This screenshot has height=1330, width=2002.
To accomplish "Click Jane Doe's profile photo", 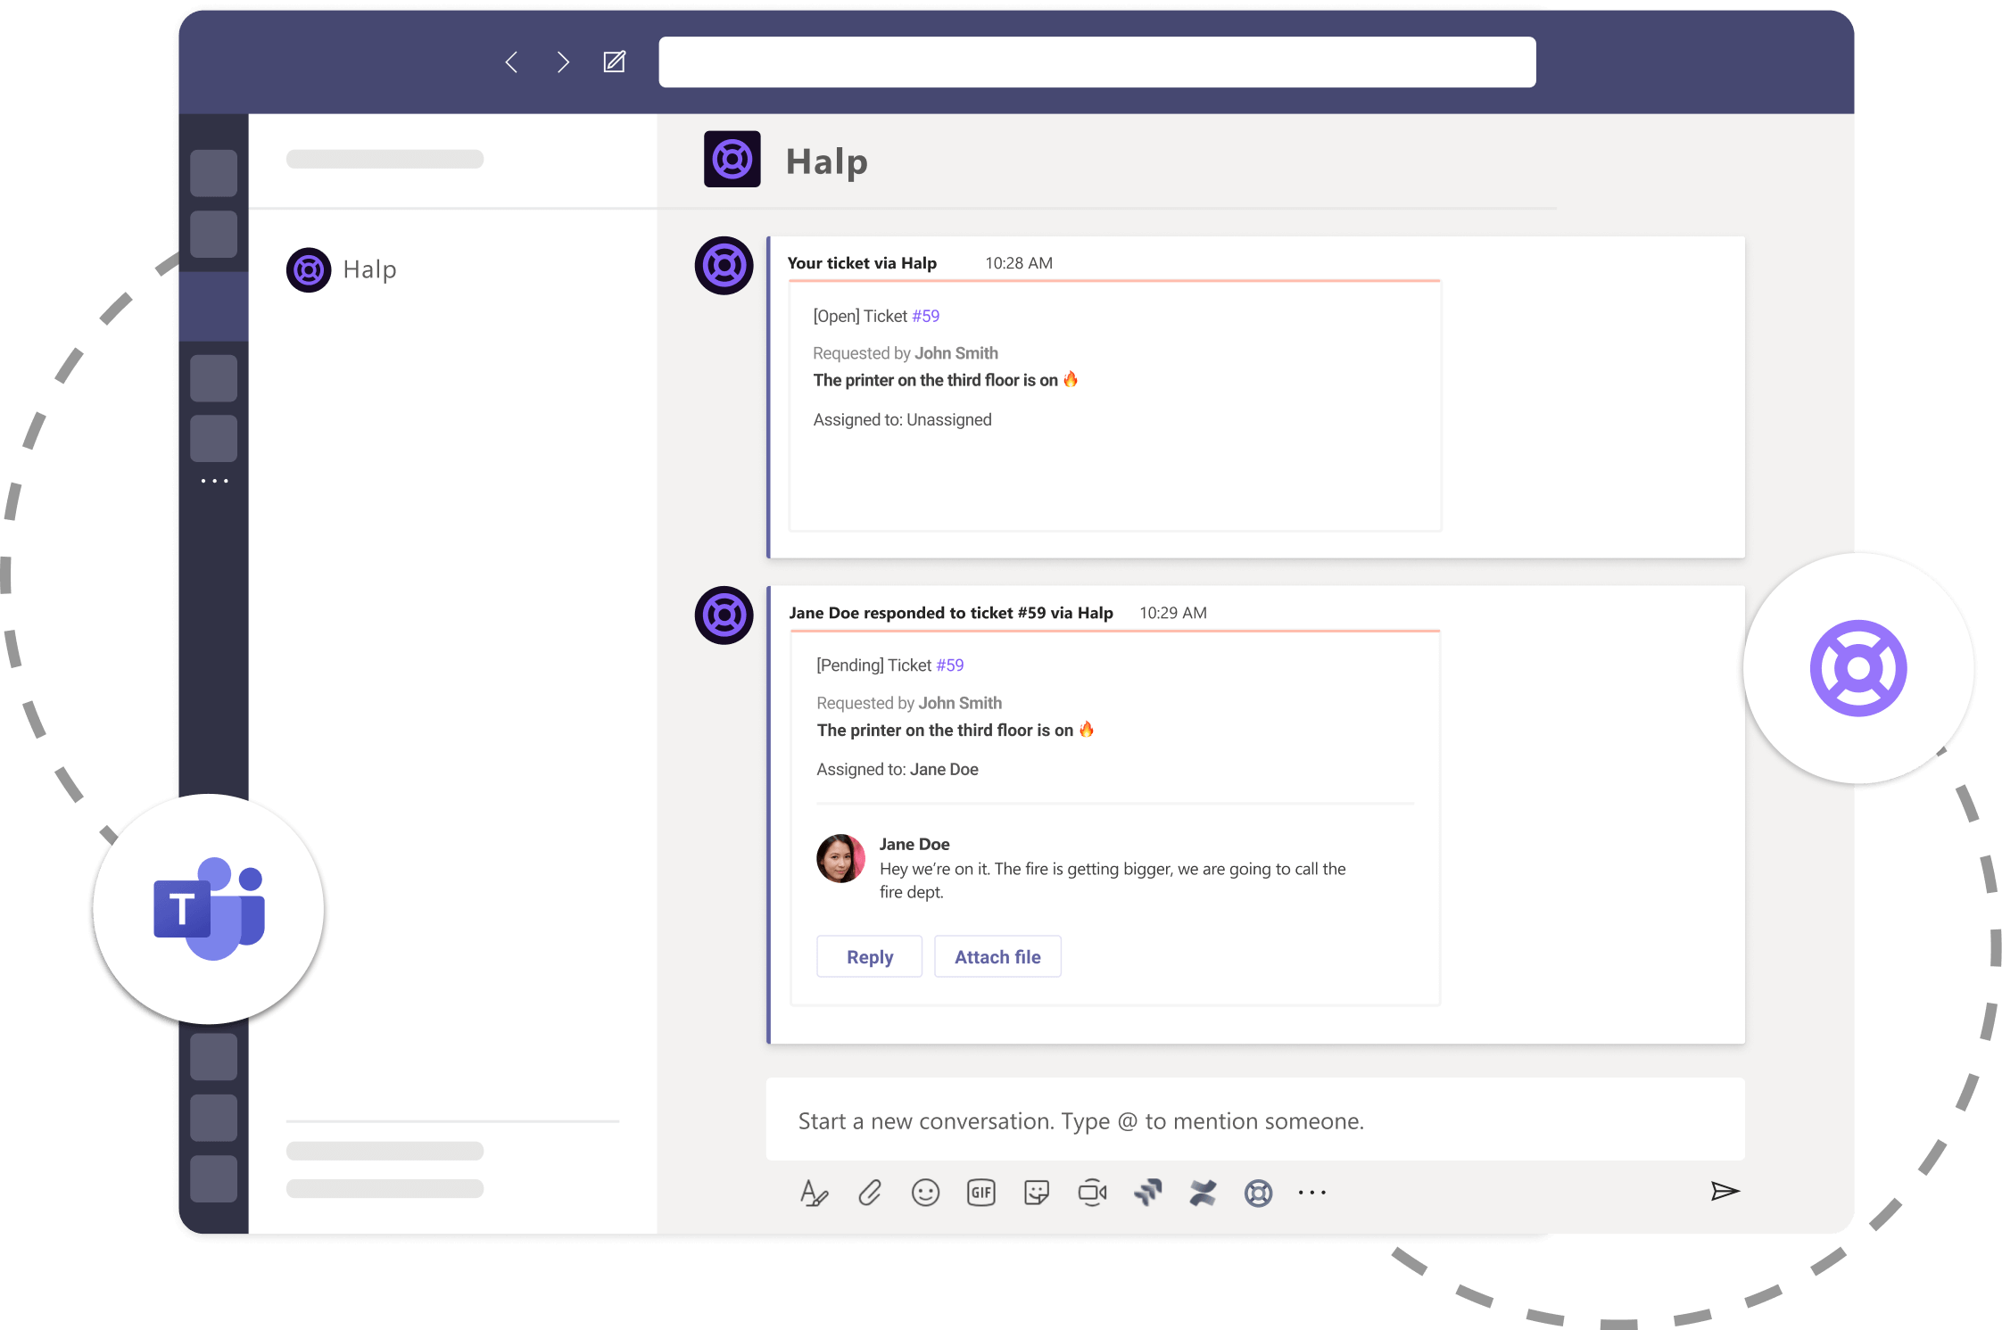I will 840,858.
